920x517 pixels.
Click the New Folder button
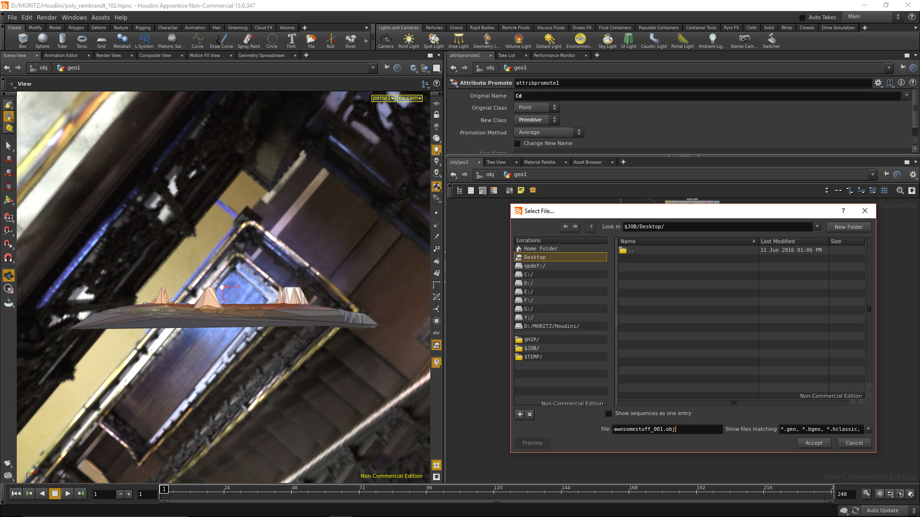point(848,227)
